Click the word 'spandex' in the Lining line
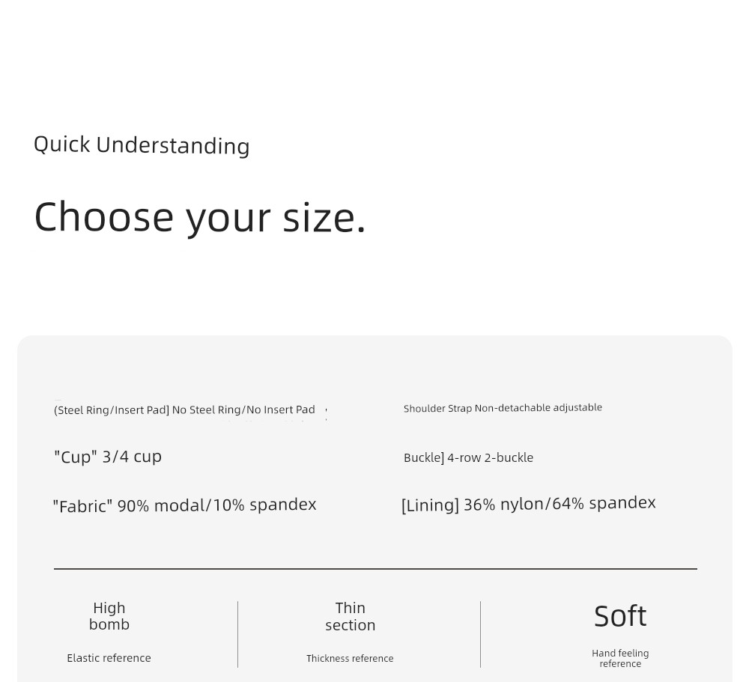The height and width of the screenshot is (682, 749). pos(622,503)
